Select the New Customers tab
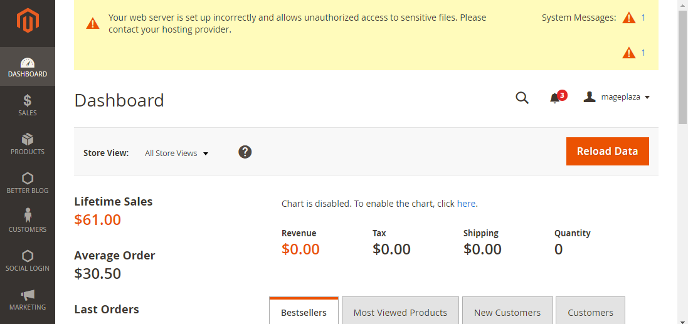 [x=507, y=312]
